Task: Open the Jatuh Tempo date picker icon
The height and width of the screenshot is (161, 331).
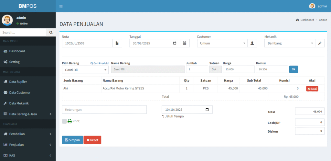Action: (207, 110)
